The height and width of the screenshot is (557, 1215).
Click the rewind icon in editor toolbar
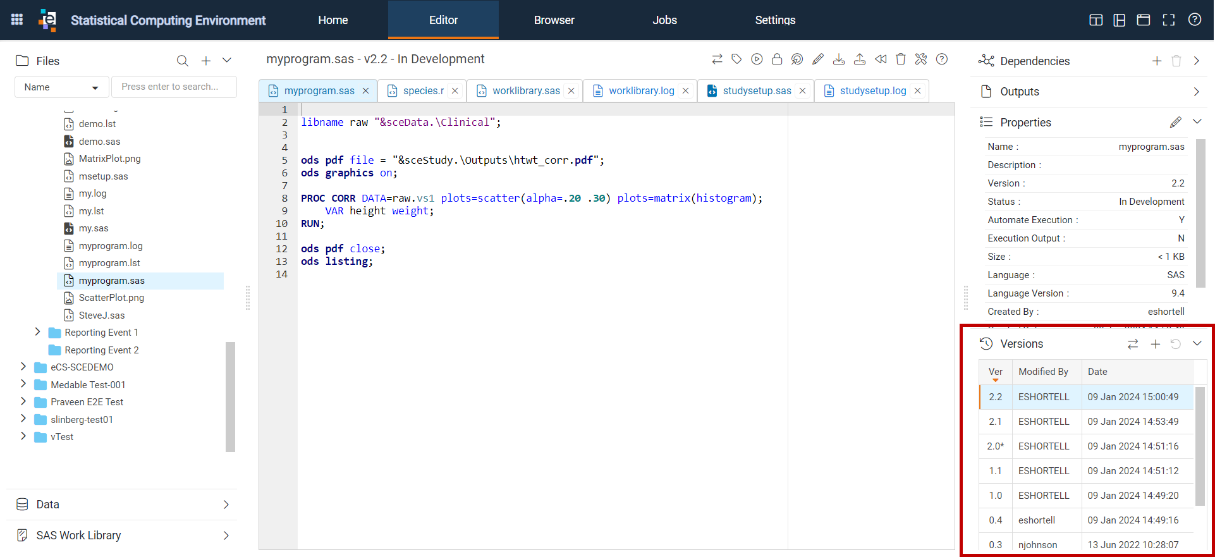click(x=881, y=59)
